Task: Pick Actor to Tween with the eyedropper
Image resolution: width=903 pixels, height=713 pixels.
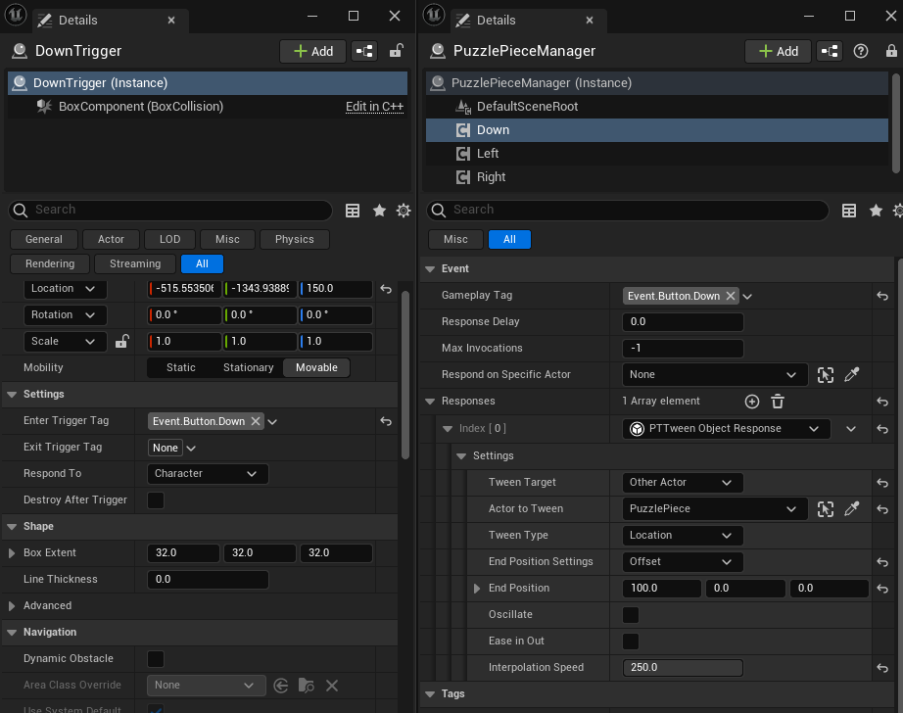Action: tap(853, 508)
